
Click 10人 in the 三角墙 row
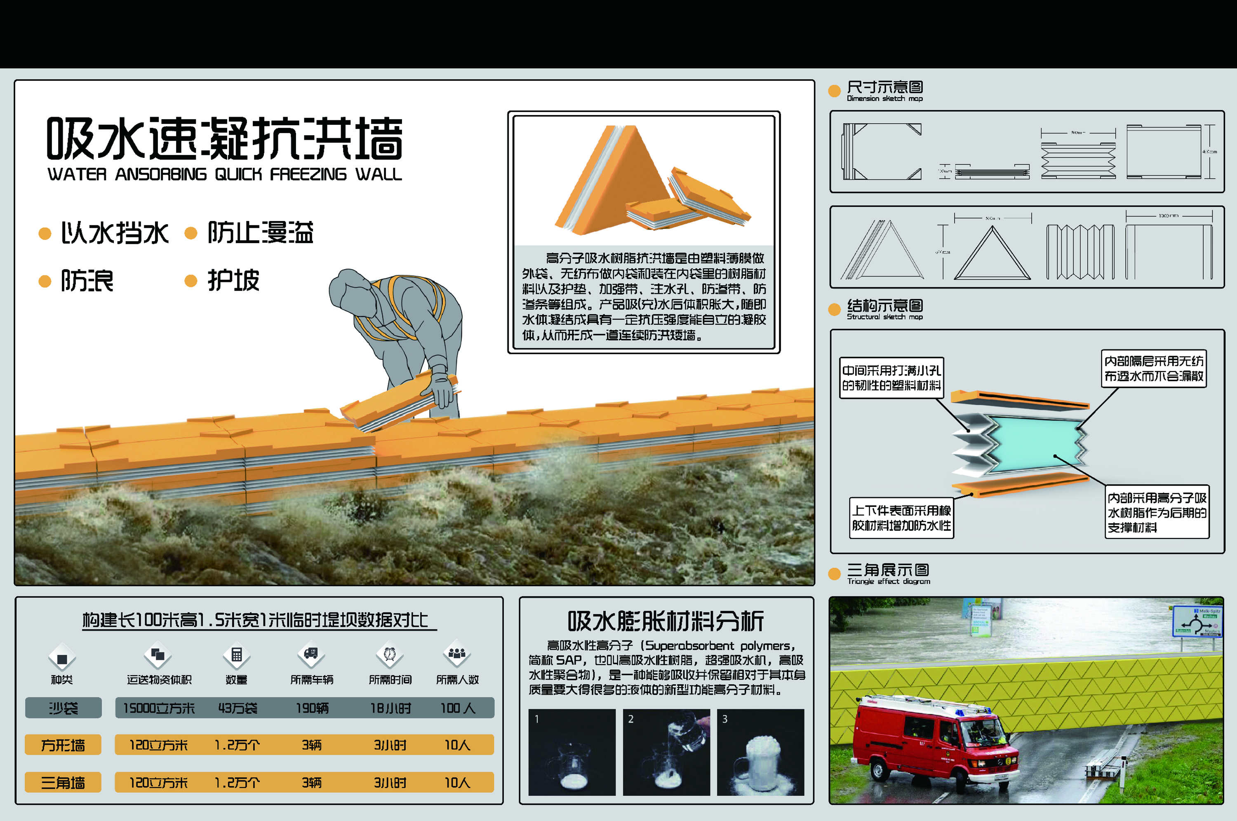tap(457, 782)
